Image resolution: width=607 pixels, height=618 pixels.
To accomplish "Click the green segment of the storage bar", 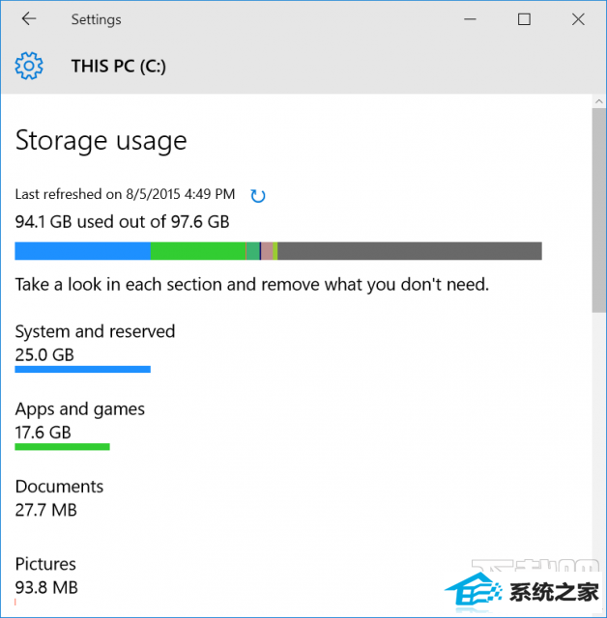I will tap(198, 251).
